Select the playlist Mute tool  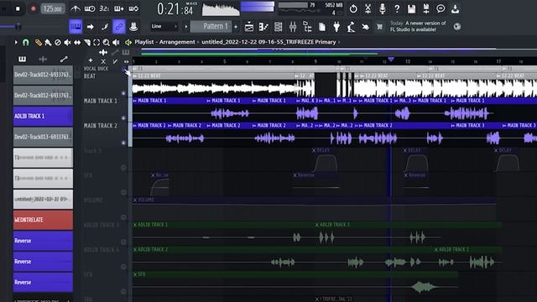point(67,42)
